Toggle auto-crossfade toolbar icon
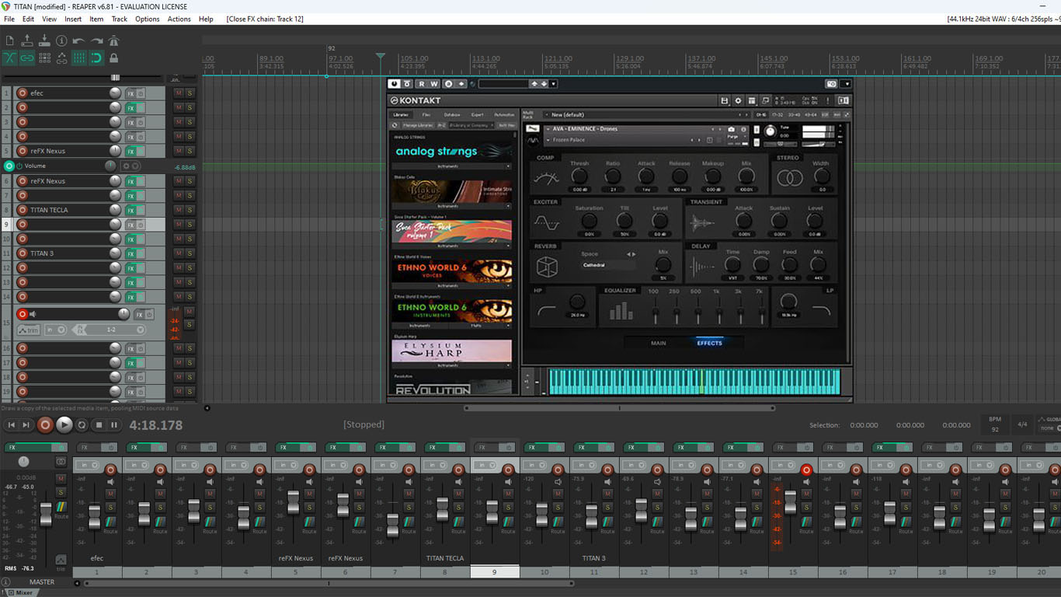Image resolution: width=1061 pixels, height=597 pixels. click(9, 58)
